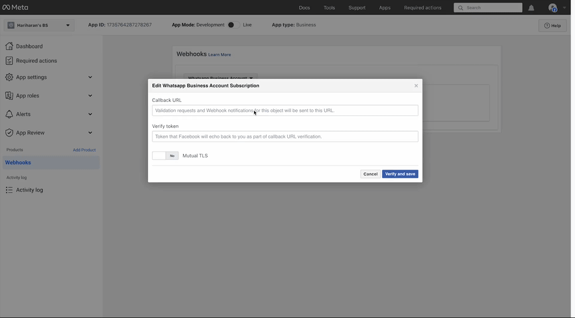This screenshot has width=575, height=318.
Task: Focus the Verify token input field
Action: click(x=285, y=136)
